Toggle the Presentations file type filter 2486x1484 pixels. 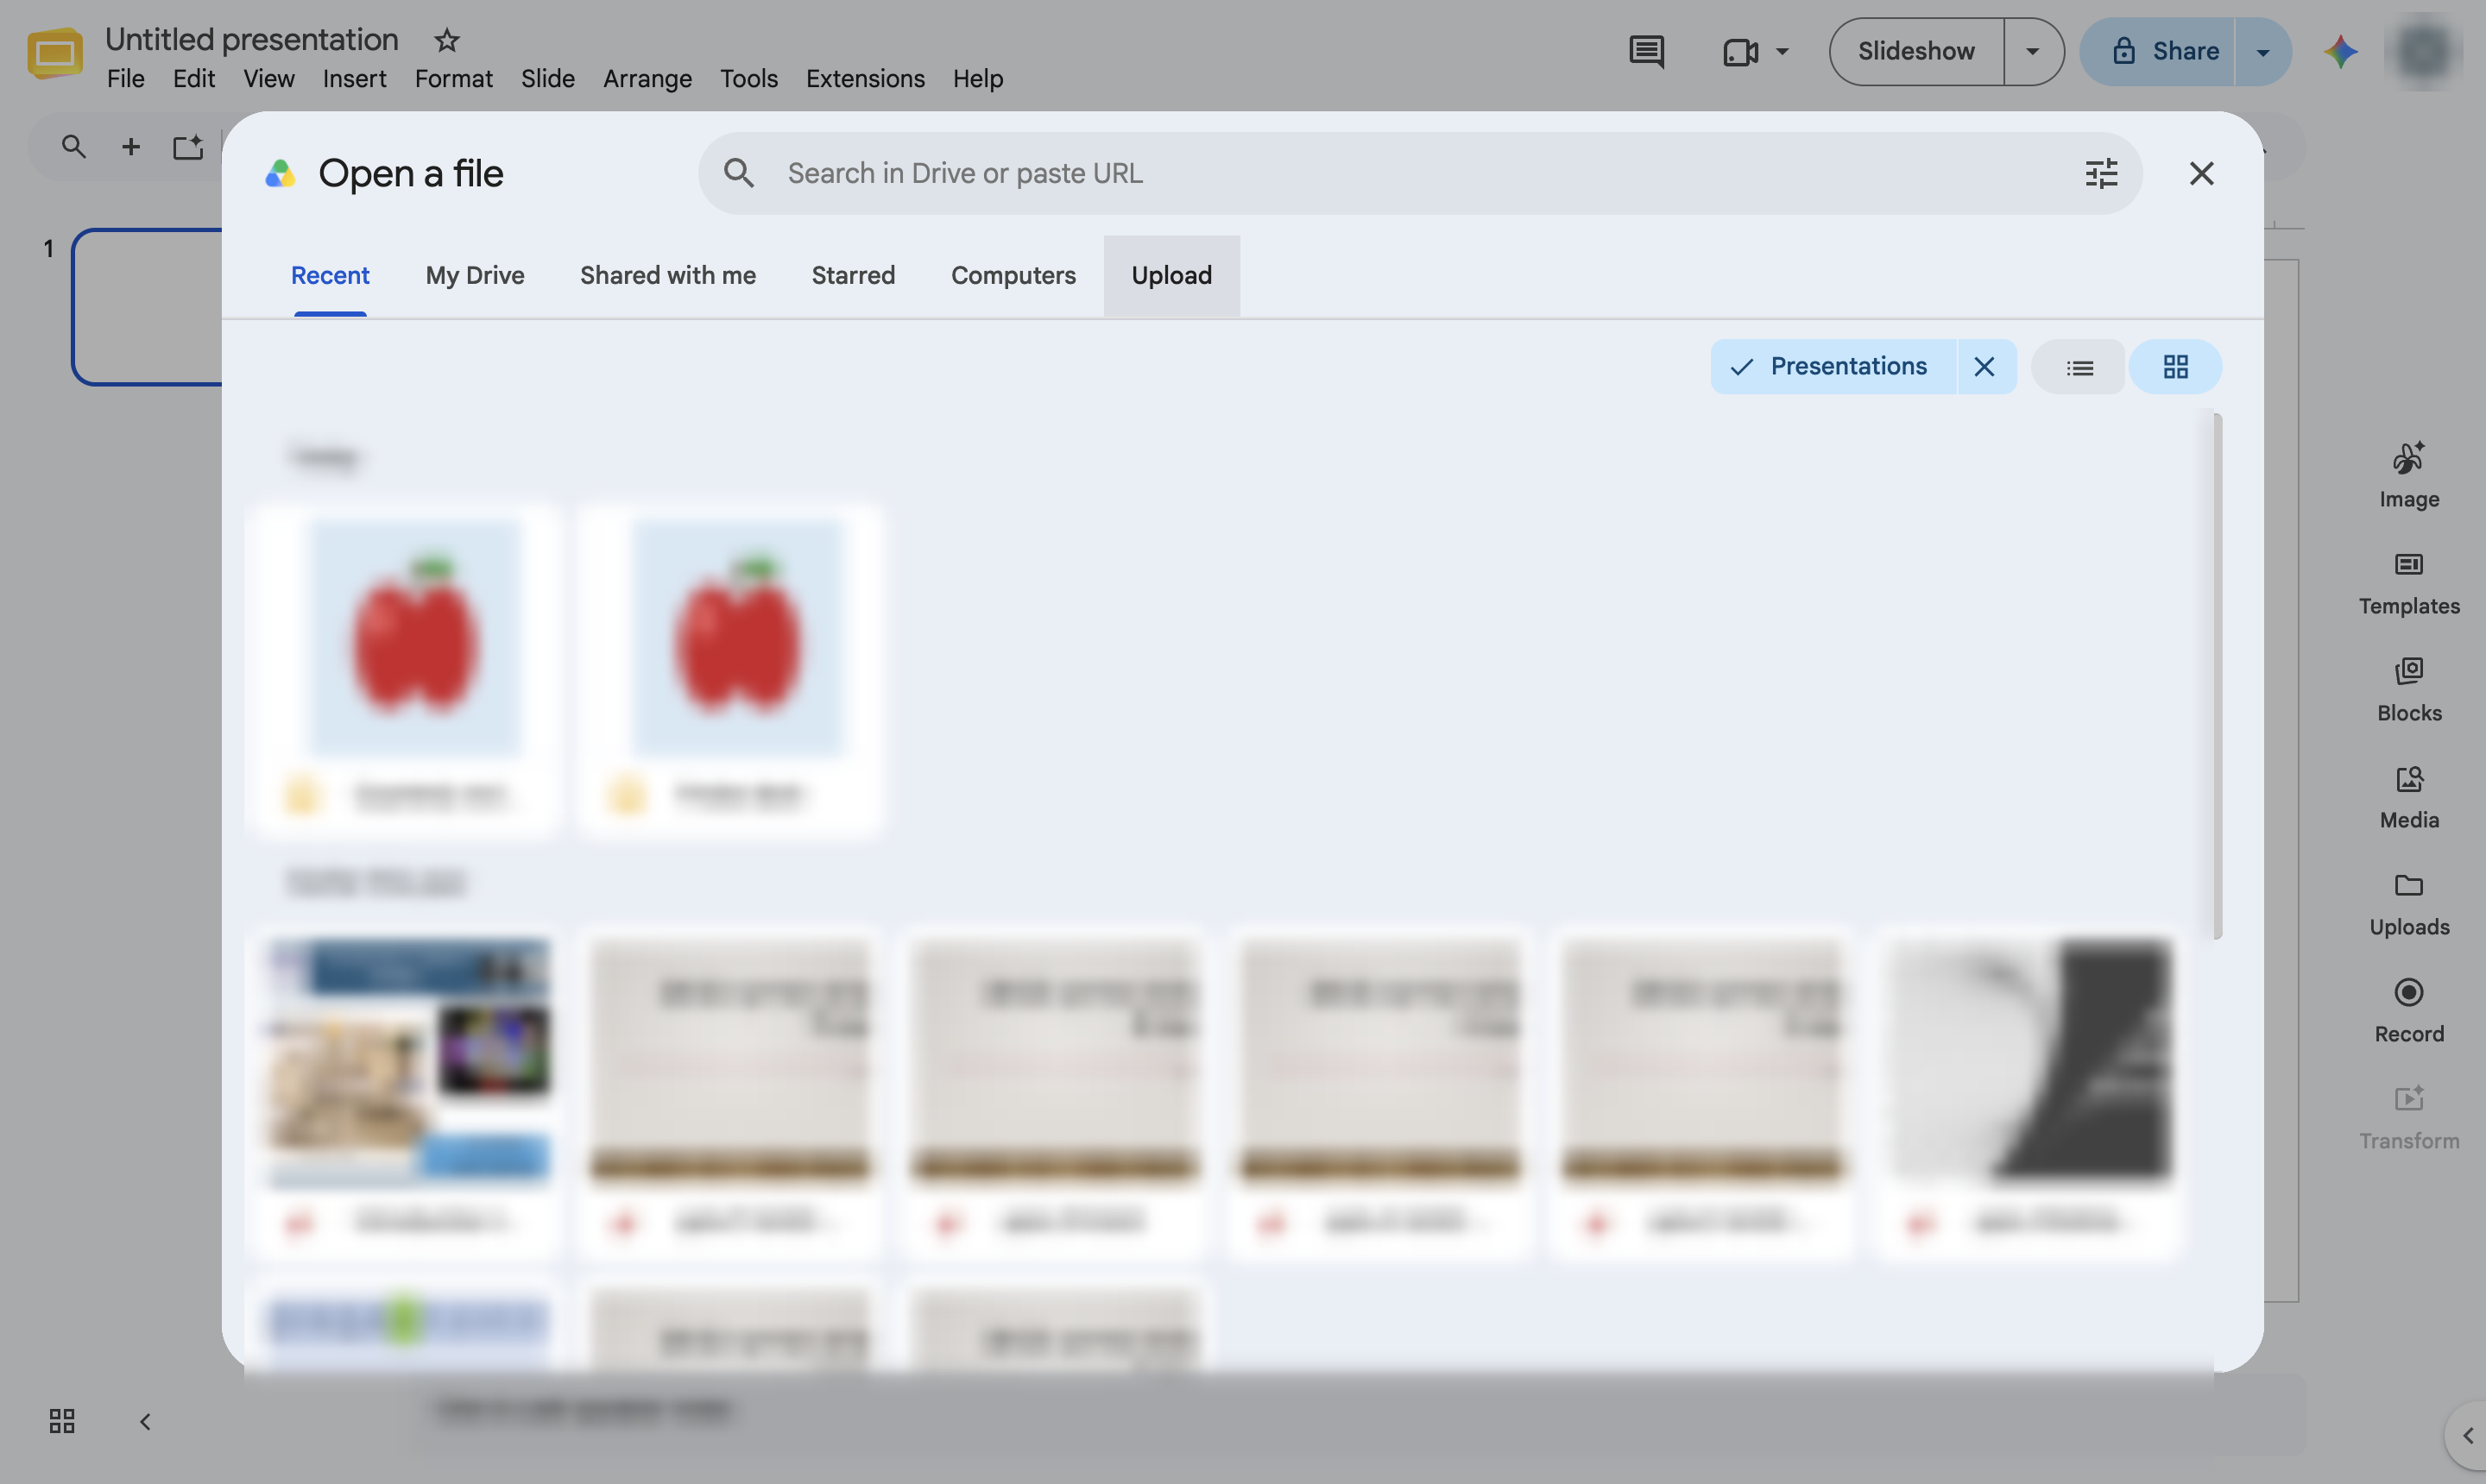(x=1833, y=367)
